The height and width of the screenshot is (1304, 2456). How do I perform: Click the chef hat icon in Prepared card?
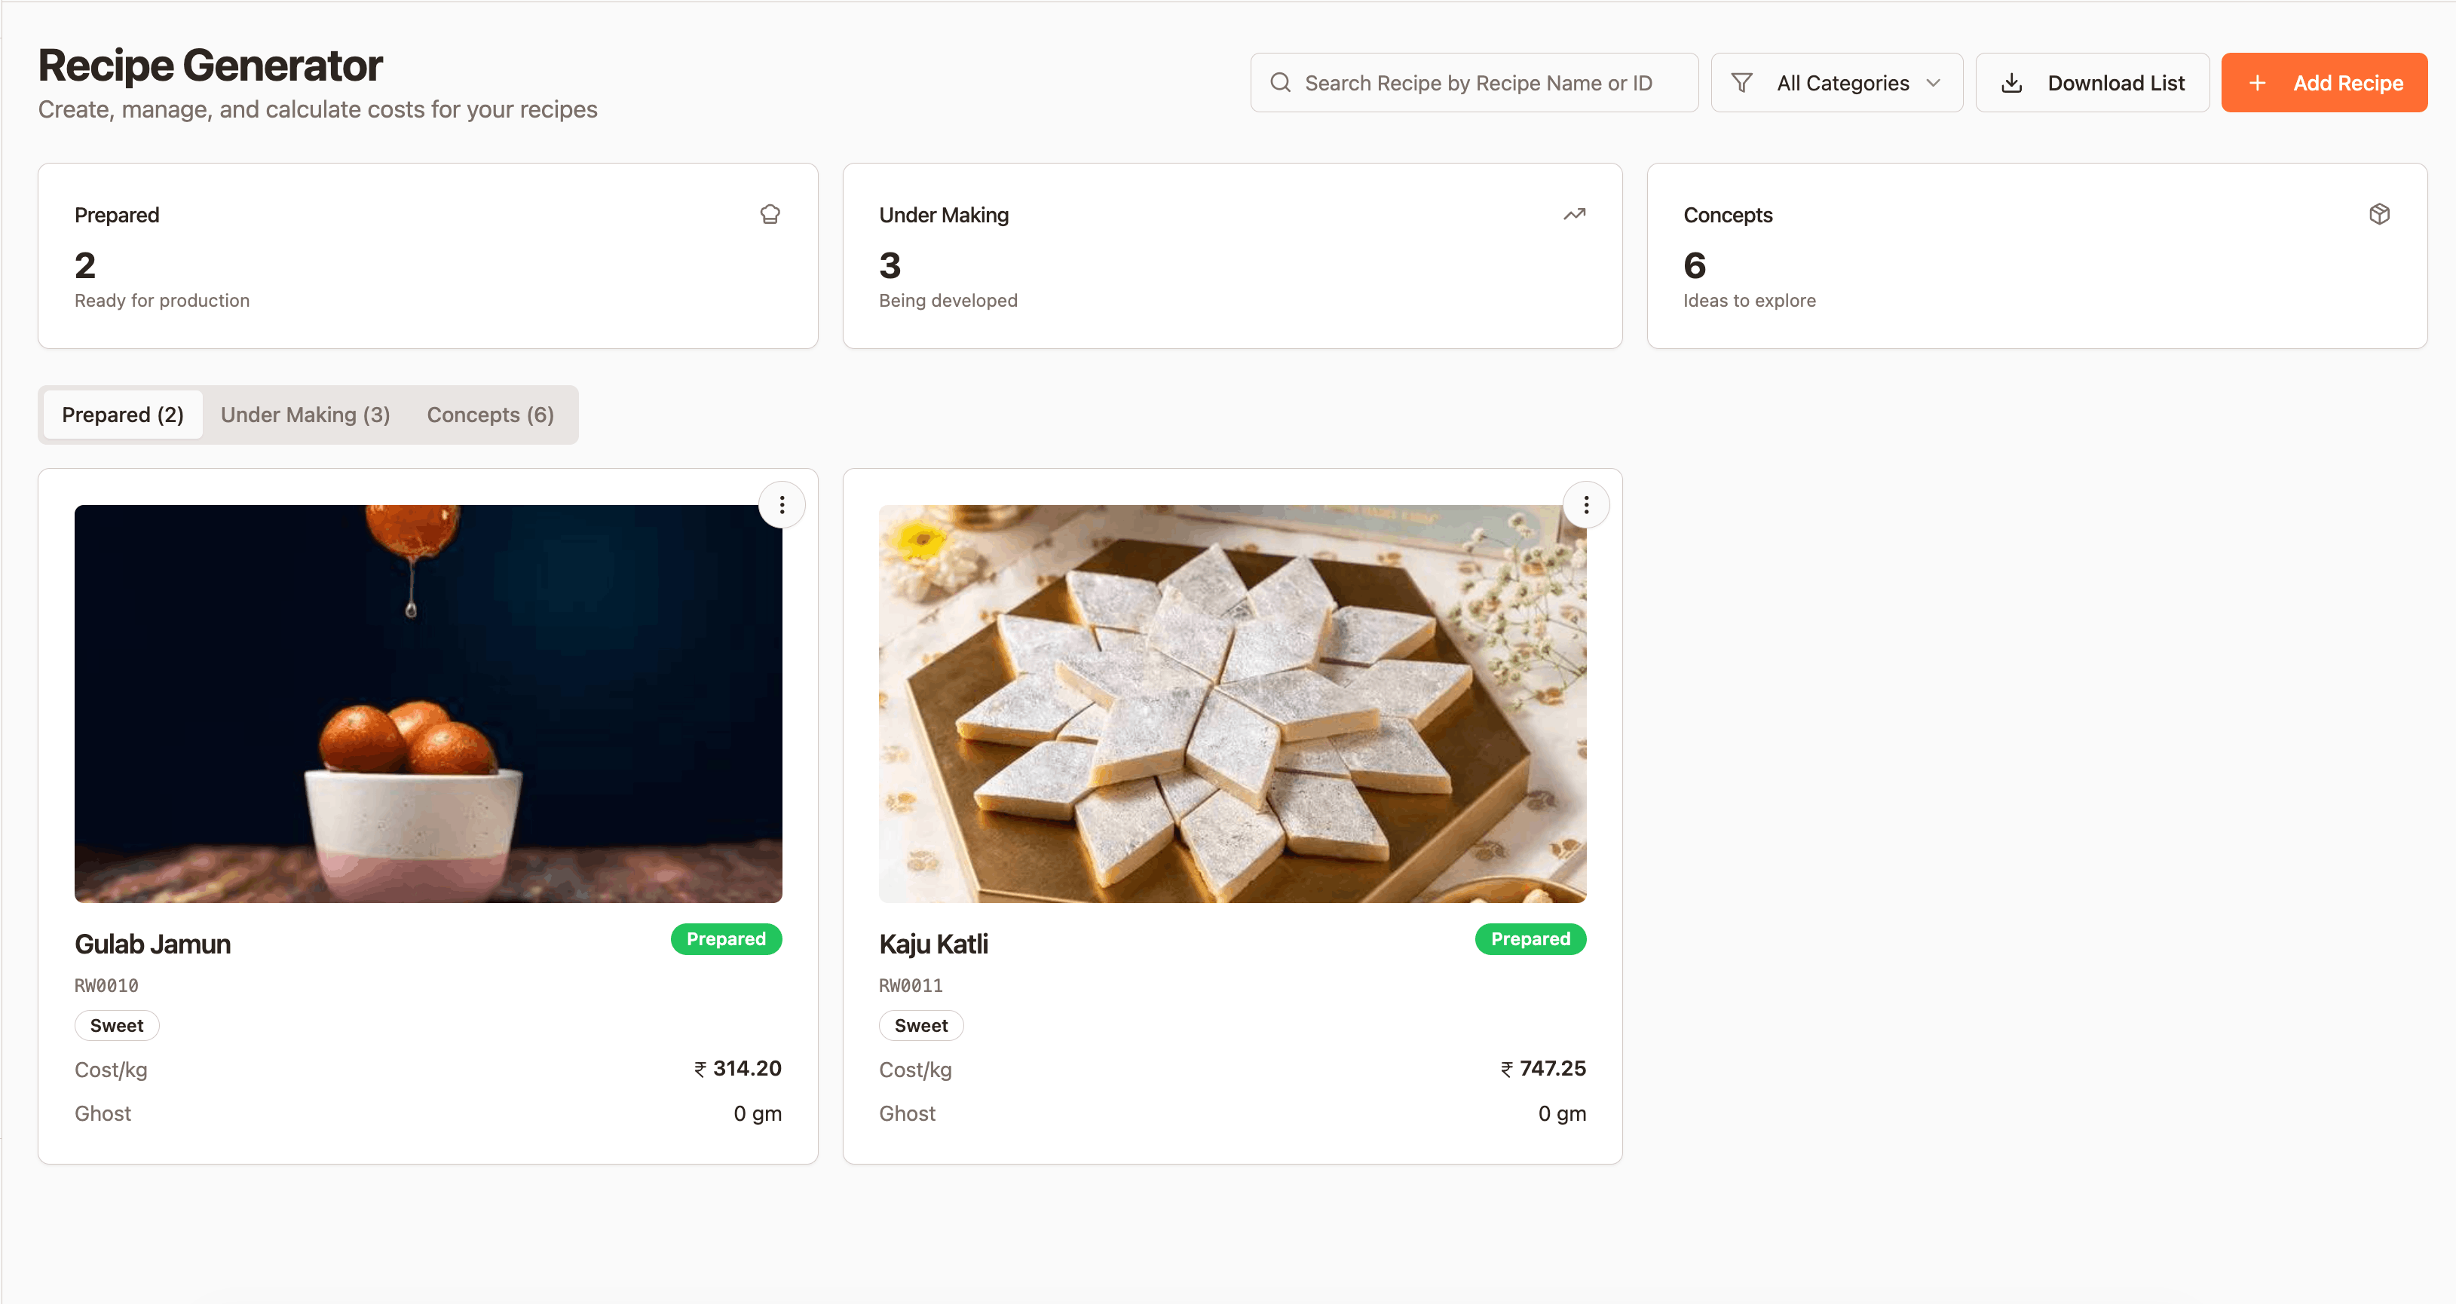[x=770, y=215]
